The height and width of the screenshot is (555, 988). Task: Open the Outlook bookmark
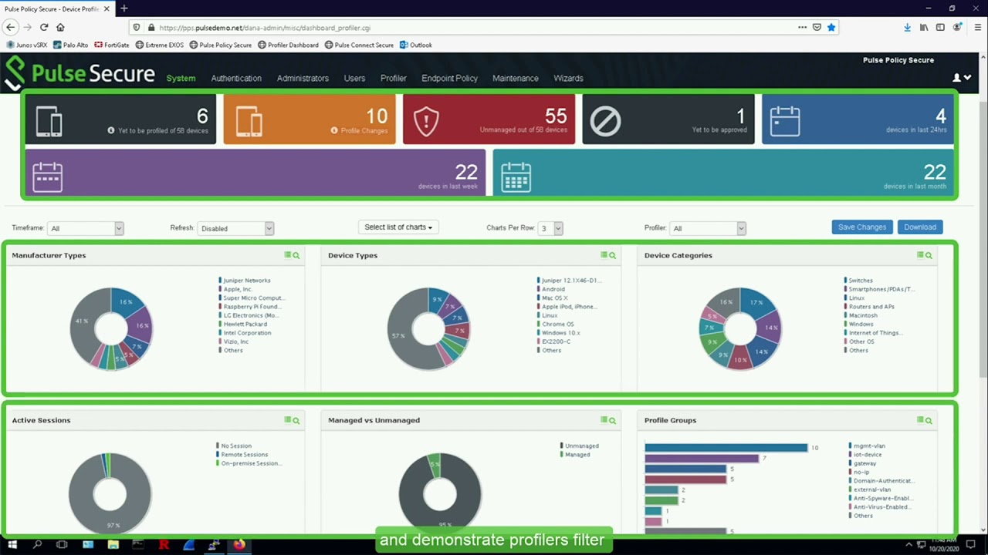pyautogui.click(x=416, y=45)
